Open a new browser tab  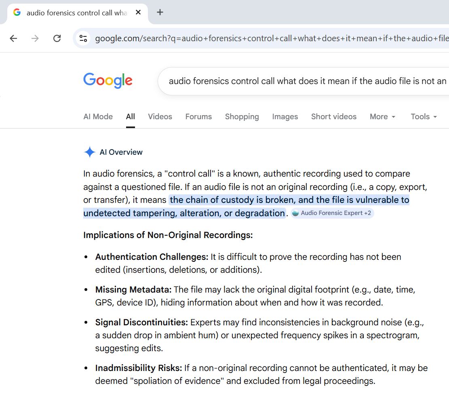click(160, 12)
